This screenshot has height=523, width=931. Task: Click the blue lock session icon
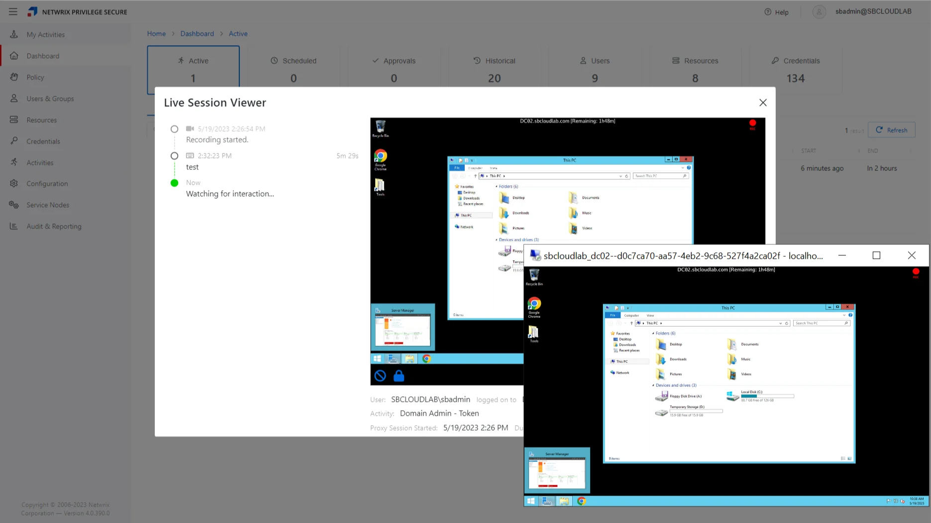[399, 375]
